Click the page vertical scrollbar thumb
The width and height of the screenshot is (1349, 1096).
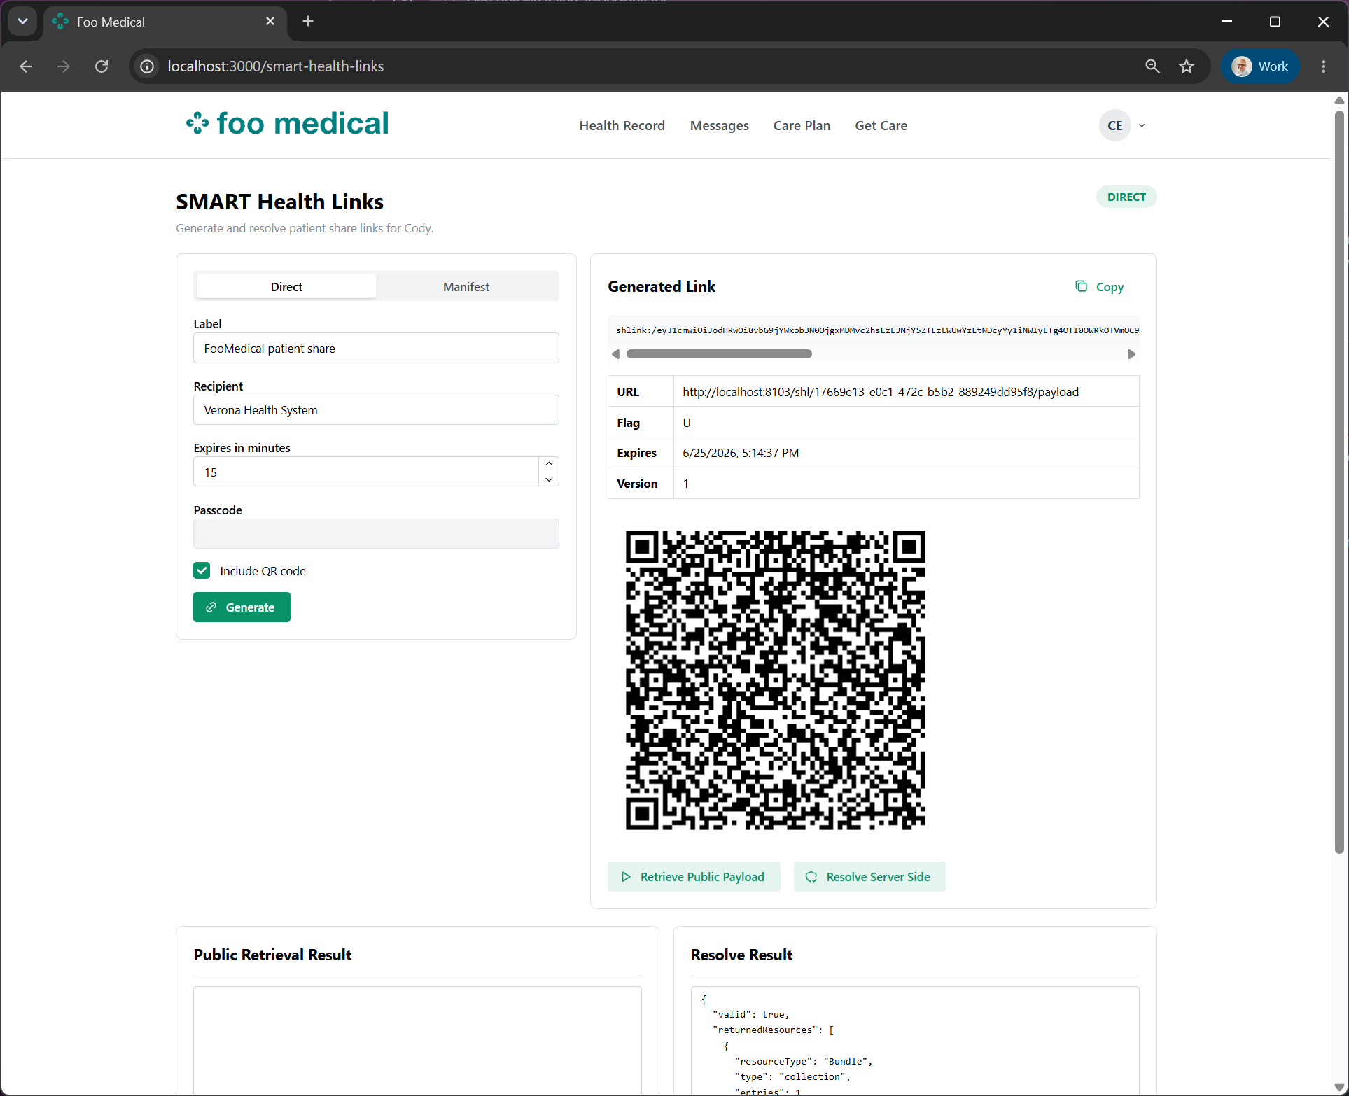pyautogui.click(x=1339, y=483)
